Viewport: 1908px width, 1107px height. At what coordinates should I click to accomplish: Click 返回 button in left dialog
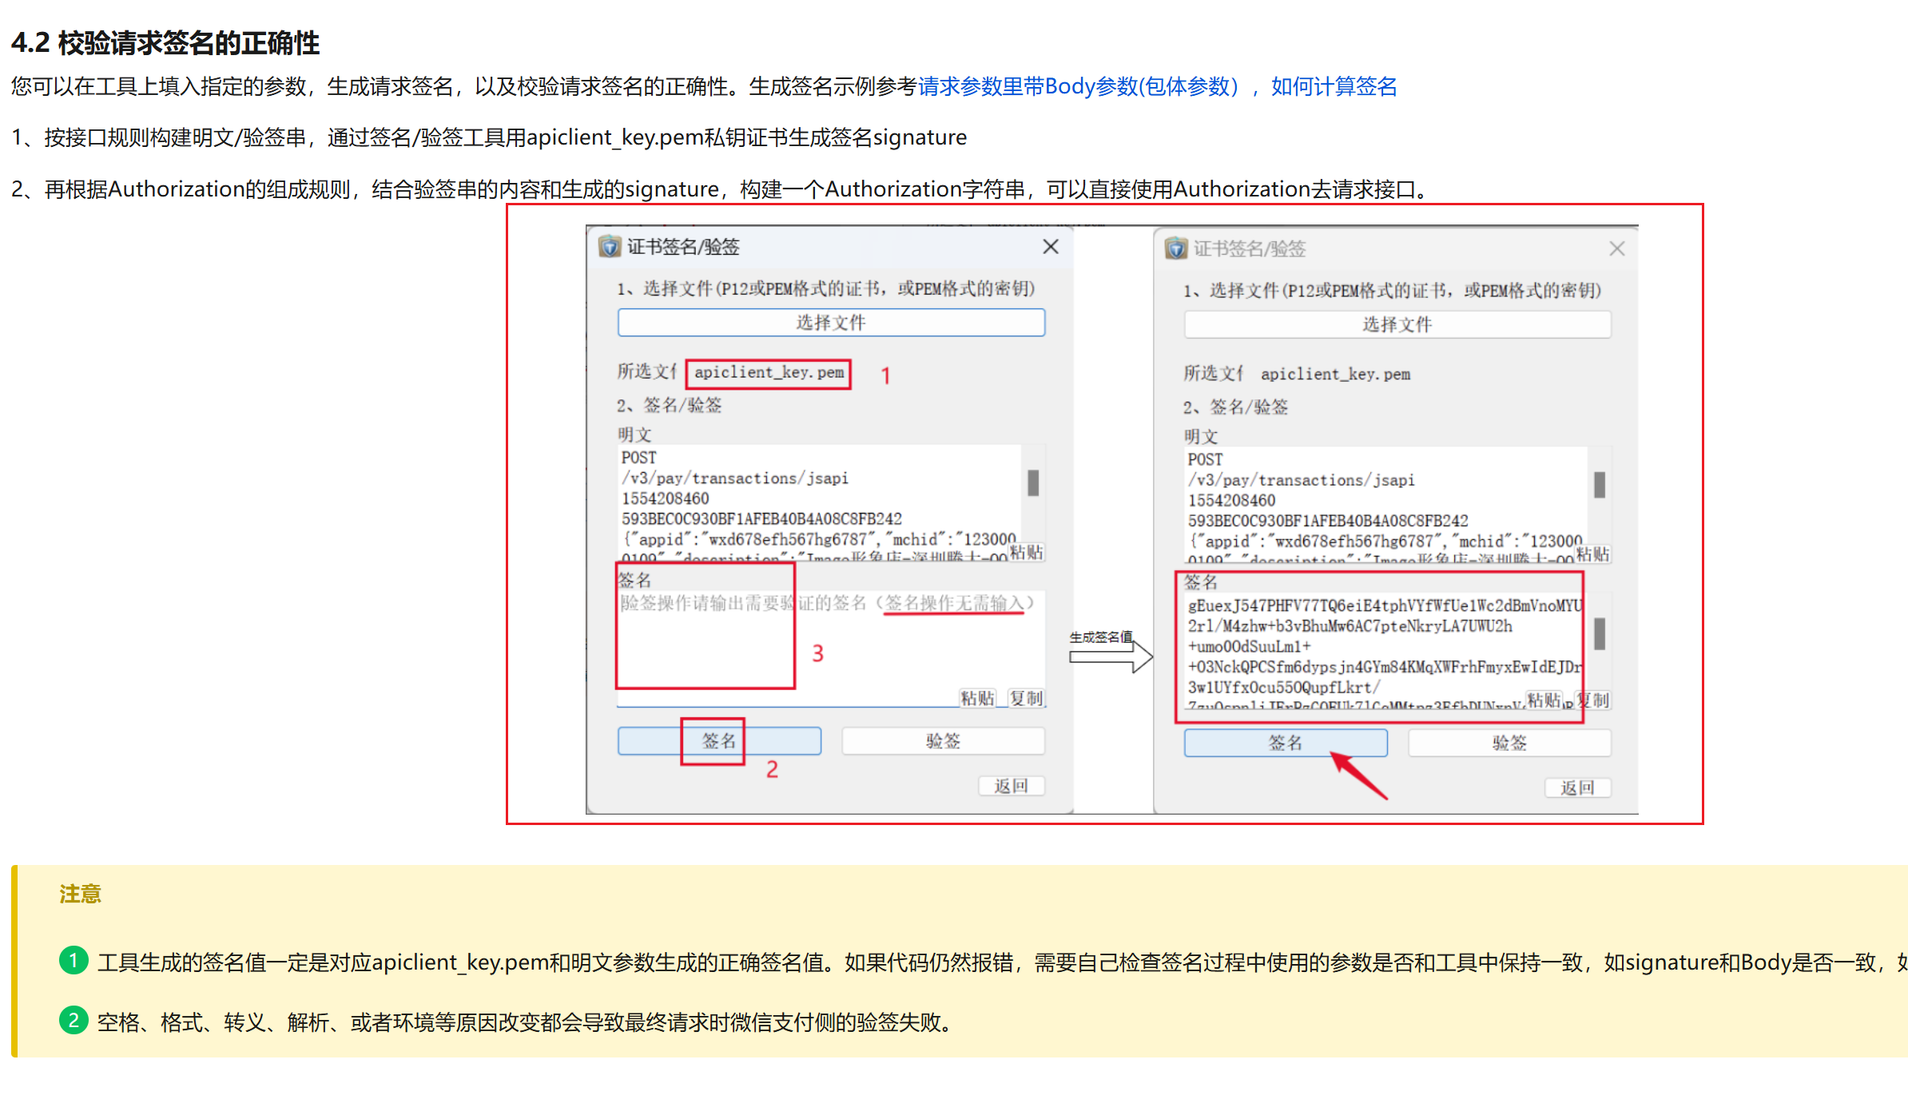click(x=1011, y=786)
